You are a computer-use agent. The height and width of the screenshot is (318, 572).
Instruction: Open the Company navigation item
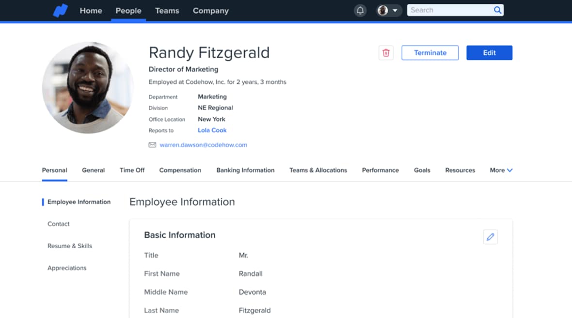tap(210, 11)
